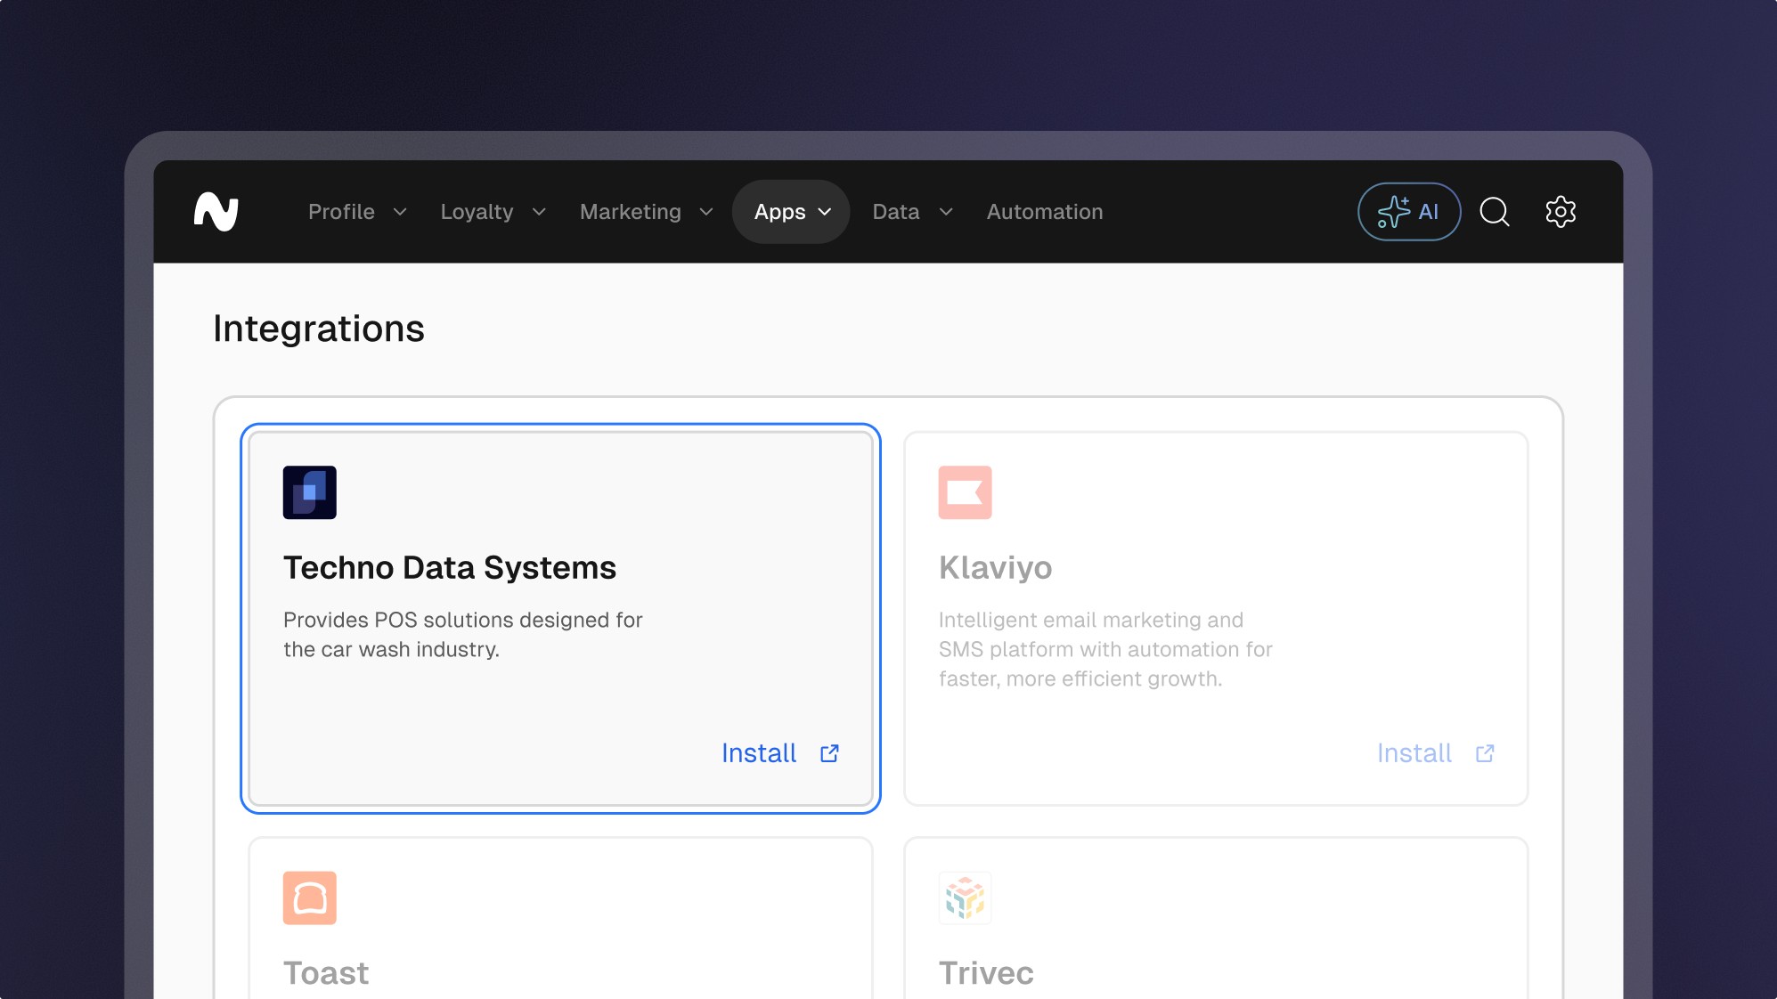Open the Apps dropdown menu
The height and width of the screenshot is (999, 1777).
791,212
